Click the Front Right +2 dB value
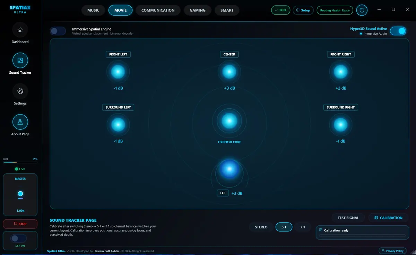The image size is (416, 255). (x=341, y=88)
